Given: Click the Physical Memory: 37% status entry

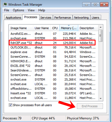Looking at the screenshot, I should pyautogui.click(x=83, y=118).
